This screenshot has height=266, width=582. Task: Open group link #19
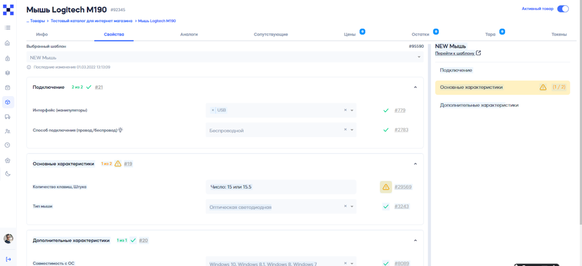[128, 163]
